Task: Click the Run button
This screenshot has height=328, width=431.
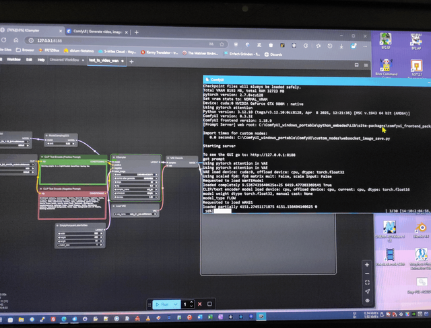Action: pos(162,304)
